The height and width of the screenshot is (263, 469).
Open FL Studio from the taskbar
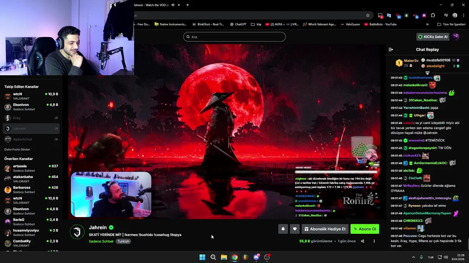pyautogui.click(x=245, y=257)
